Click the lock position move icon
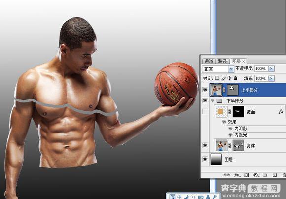Viewport: 286px width, 199px height. pyautogui.click(x=229, y=78)
